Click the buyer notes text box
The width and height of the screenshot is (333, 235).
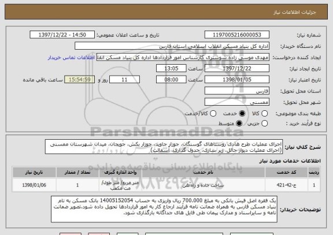[164, 209]
